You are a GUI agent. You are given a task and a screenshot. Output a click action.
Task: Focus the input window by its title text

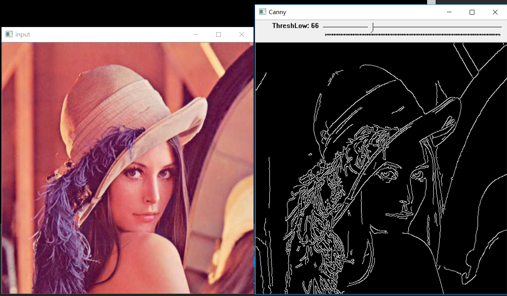[x=23, y=35]
